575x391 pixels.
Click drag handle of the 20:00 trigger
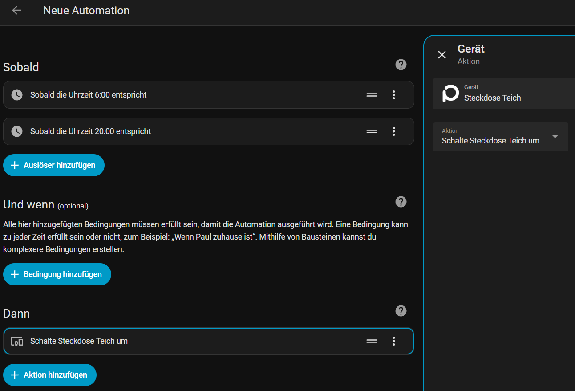pos(372,131)
